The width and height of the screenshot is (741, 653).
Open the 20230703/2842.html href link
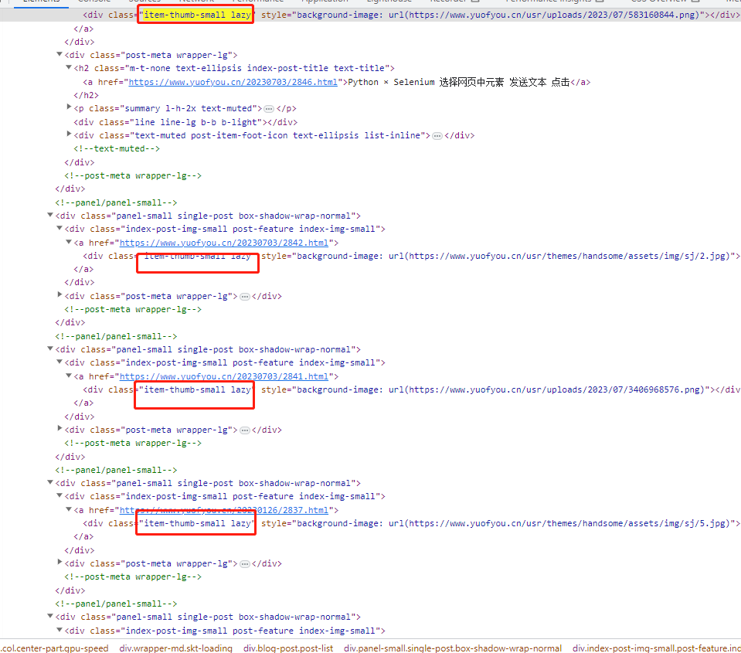[224, 243]
